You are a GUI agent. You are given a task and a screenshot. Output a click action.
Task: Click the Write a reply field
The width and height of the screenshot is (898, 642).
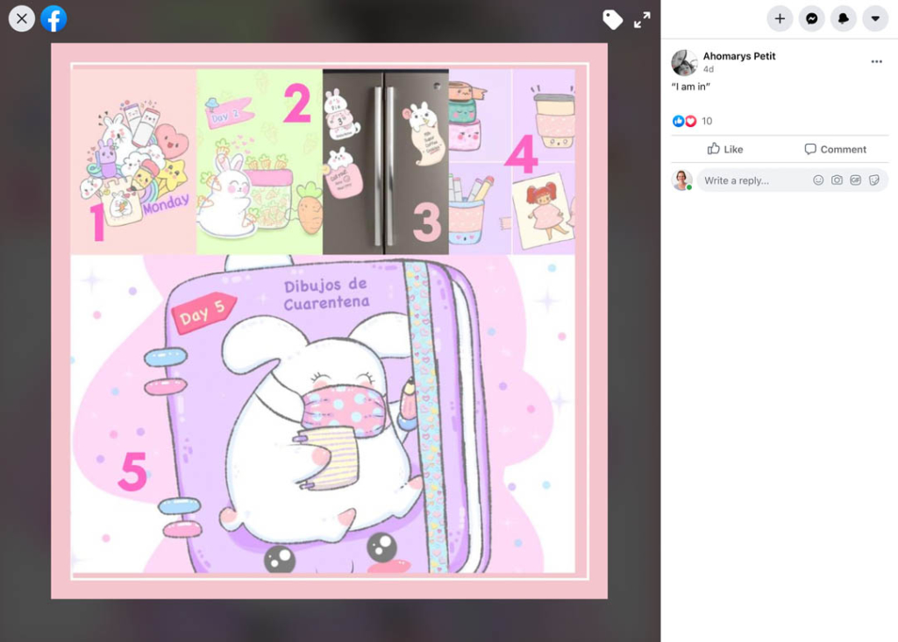pyautogui.click(x=754, y=180)
